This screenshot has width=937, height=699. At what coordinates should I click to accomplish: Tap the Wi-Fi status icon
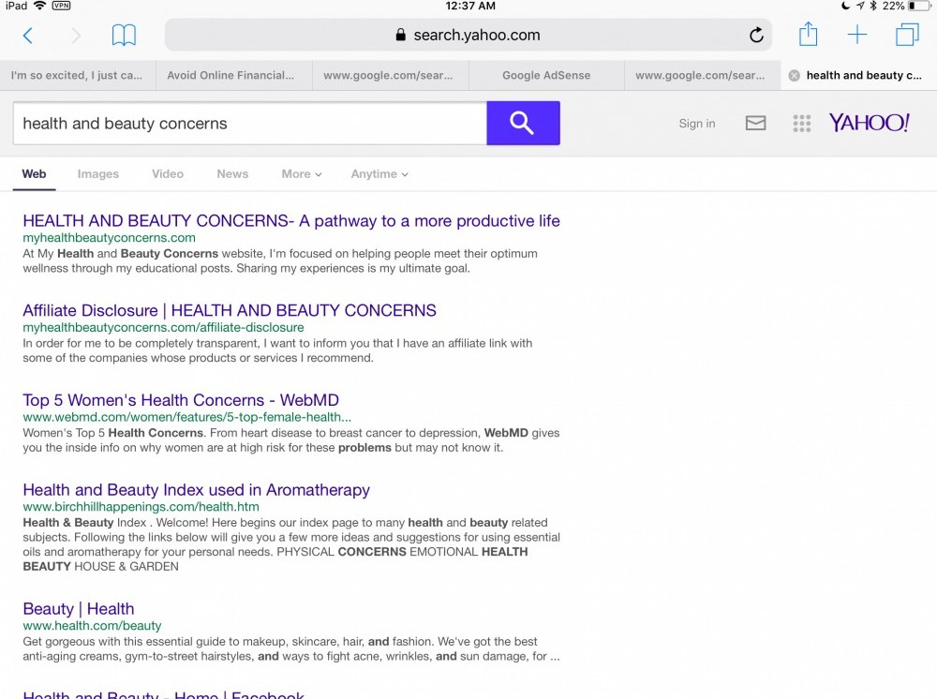tap(39, 6)
